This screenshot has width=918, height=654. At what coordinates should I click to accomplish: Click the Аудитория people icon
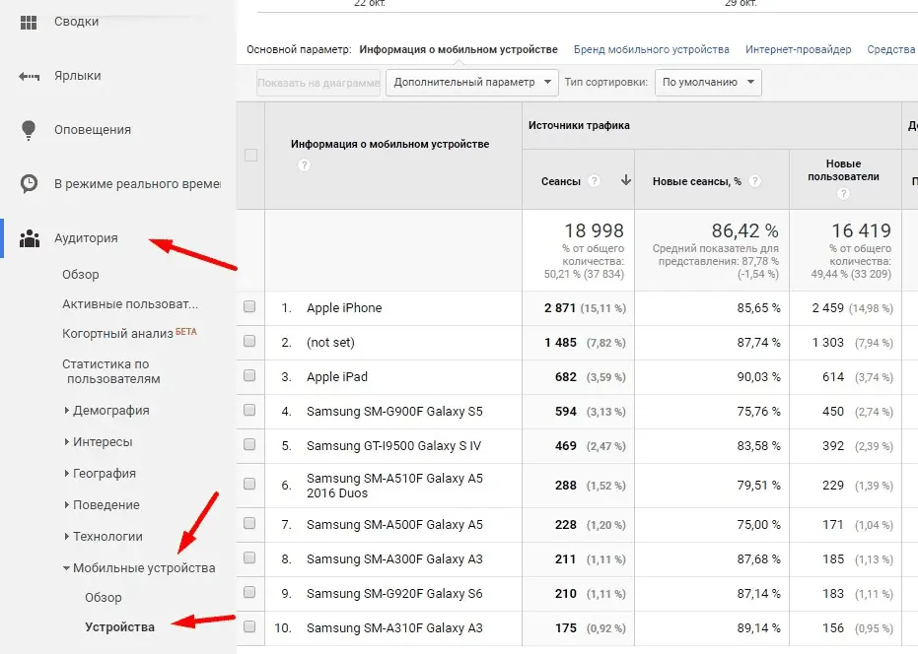pos(30,237)
